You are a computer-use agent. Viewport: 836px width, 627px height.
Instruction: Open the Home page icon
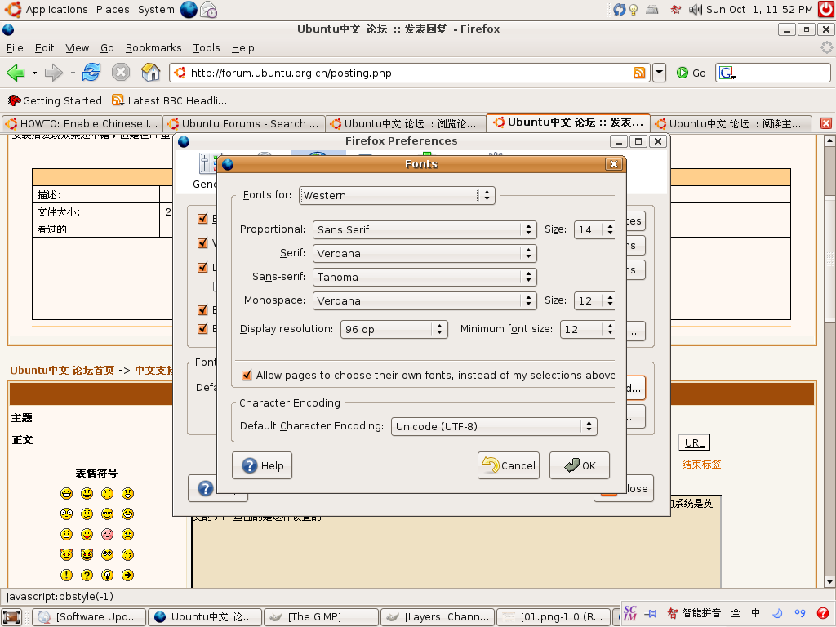pyautogui.click(x=151, y=72)
